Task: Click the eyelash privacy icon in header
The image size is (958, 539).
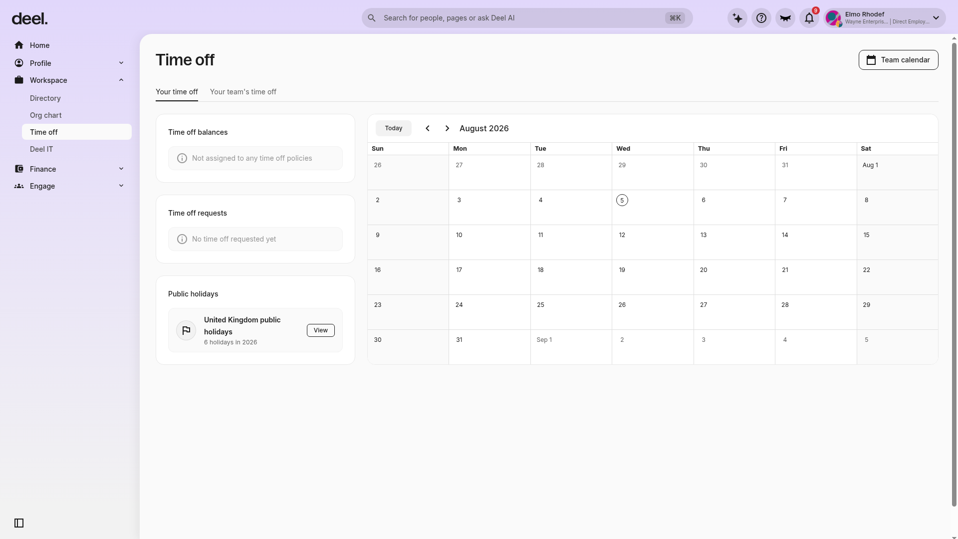Action: [x=785, y=18]
